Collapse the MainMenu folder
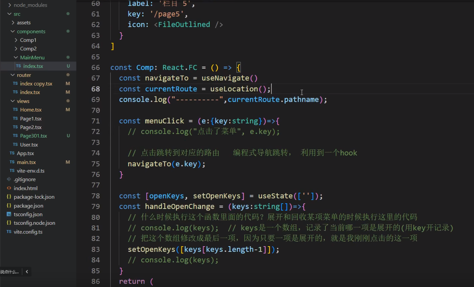 click(x=15, y=57)
